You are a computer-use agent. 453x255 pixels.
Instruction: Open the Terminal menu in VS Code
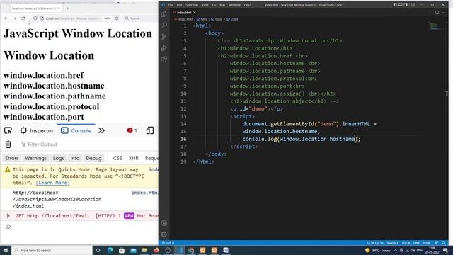click(x=234, y=5)
